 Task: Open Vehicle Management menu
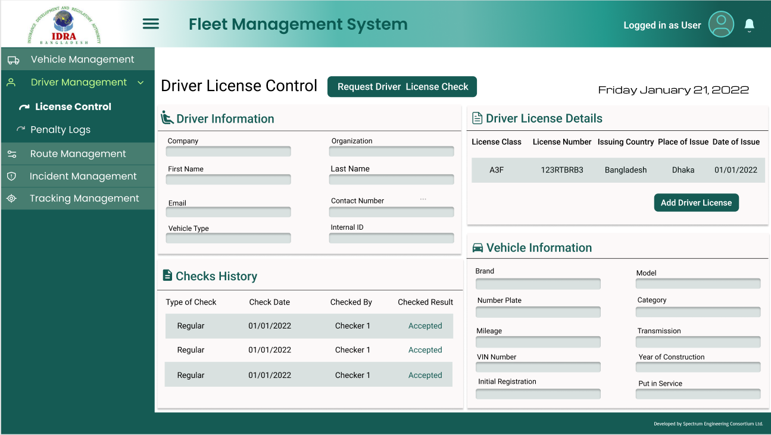pyautogui.click(x=77, y=60)
